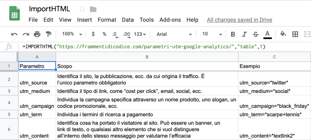Image resolution: width=311 pixels, height=140 pixels.
Task: Activate the paint format tool
Action: pos(48,34)
